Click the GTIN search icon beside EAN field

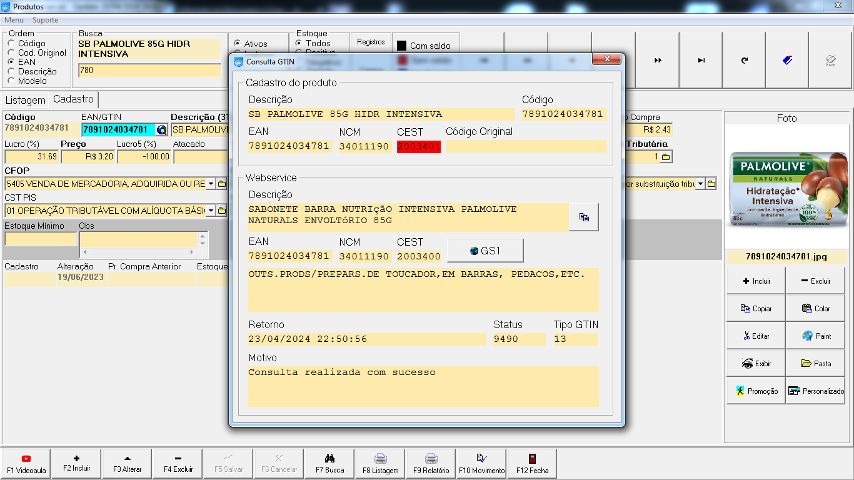(x=162, y=130)
